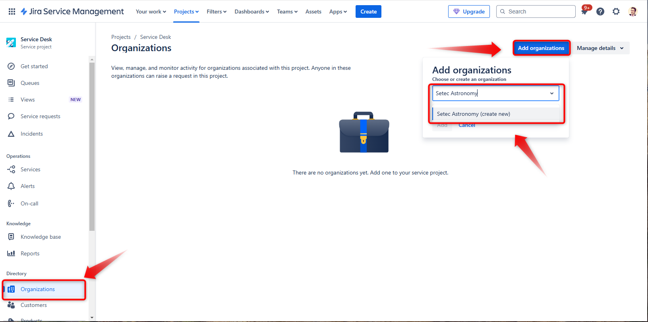This screenshot has width=648, height=322.
Task: Open Reports in the sidebar
Action: tap(30, 253)
